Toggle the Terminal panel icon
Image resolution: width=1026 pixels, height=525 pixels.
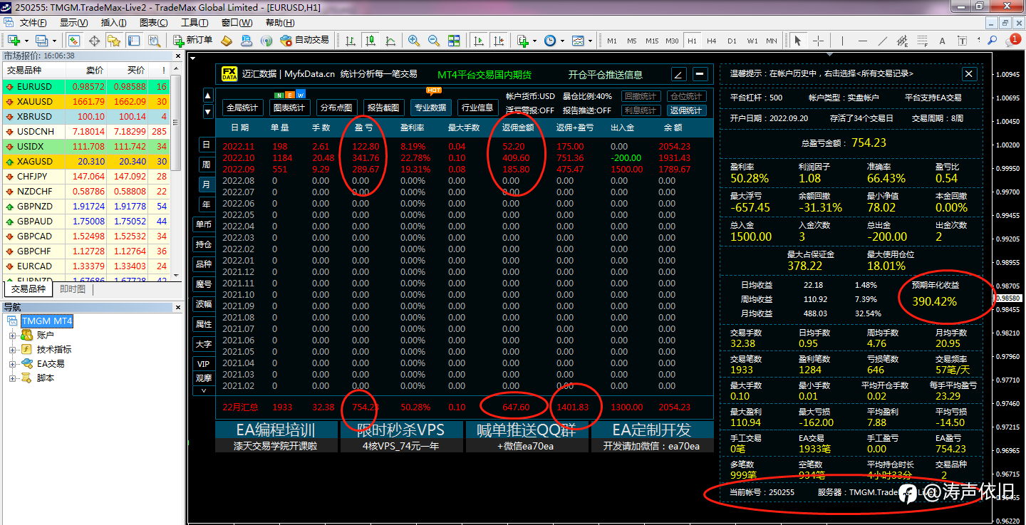pos(134,41)
